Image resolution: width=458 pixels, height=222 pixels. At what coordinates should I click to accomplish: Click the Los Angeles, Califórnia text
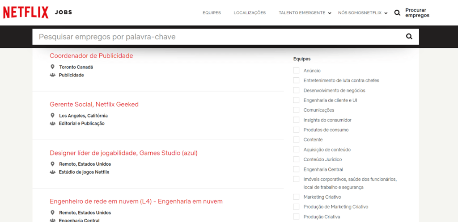[83, 116]
